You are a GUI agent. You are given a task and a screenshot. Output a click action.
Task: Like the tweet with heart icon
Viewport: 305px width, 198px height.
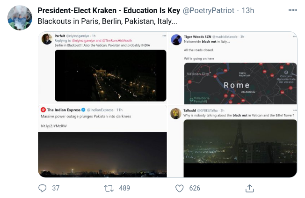(x=180, y=188)
